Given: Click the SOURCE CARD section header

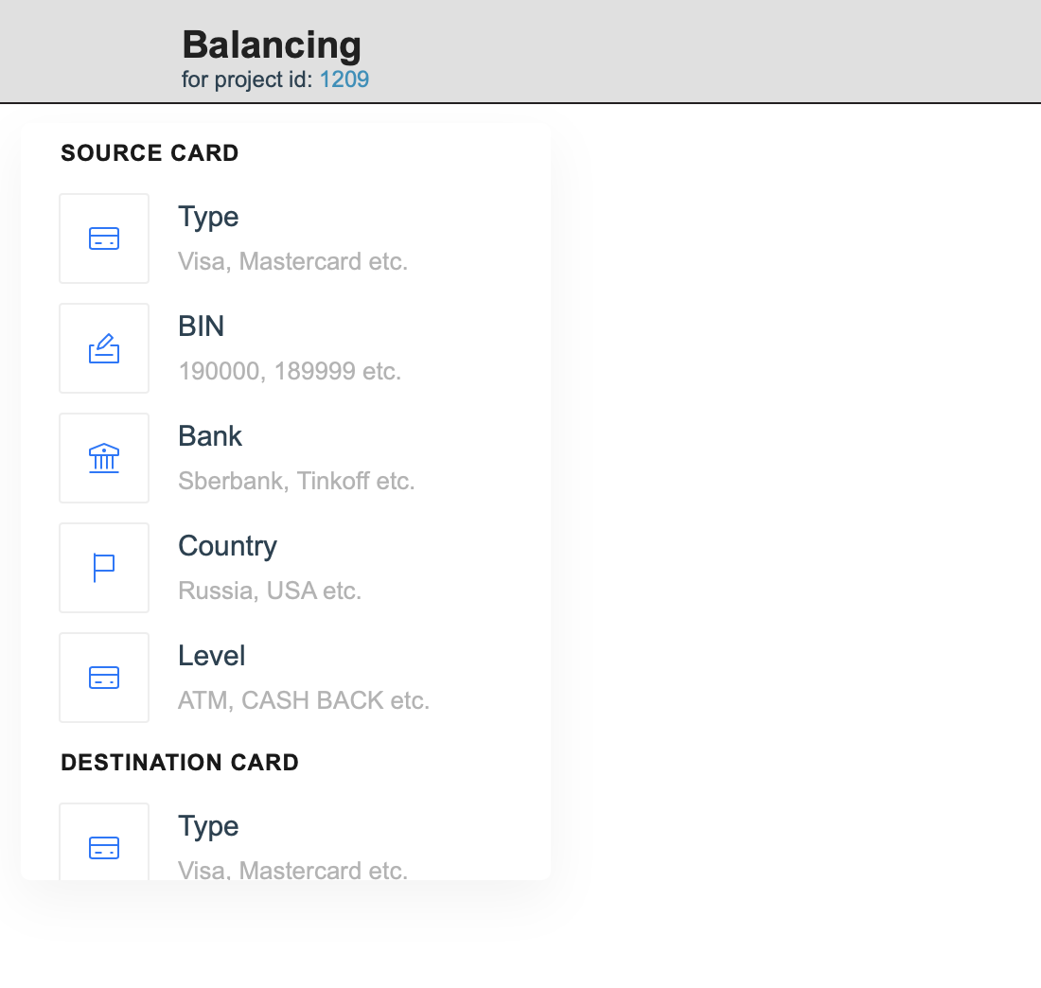Looking at the screenshot, I should coord(149,152).
